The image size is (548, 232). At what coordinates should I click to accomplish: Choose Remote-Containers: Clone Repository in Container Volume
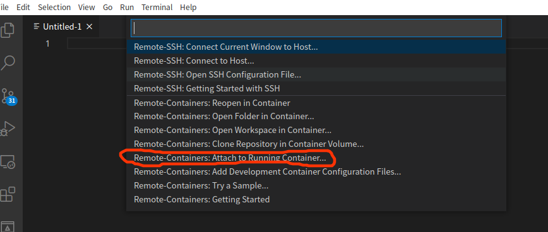click(x=316, y=144)
